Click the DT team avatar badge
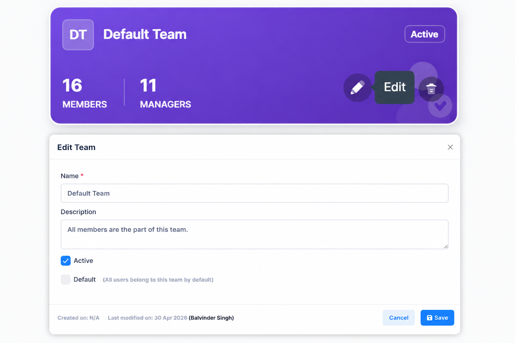The image size is (515, 343). [x=78, y=35]
